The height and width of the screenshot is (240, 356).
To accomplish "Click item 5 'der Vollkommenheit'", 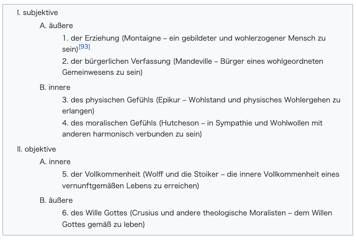I will click(x=106, y=174).
